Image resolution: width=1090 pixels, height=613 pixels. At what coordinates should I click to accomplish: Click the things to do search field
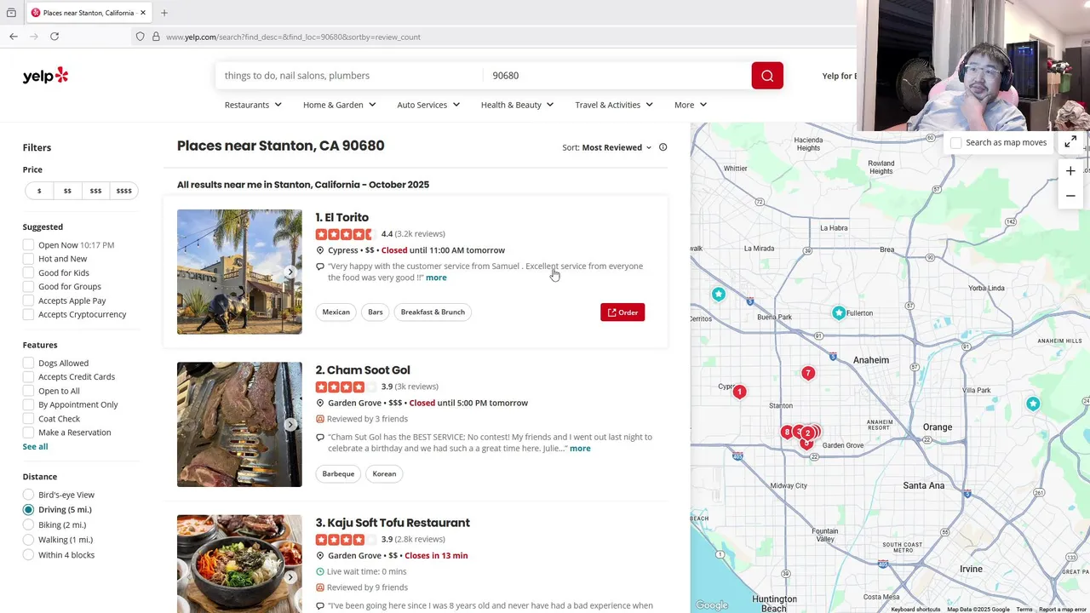349,76
